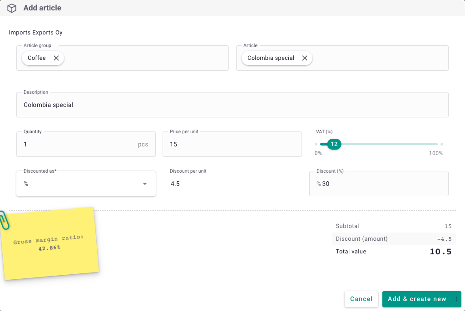This screenshot has height=311, width=465.
Task: Click the box icon beside Add article
Action: (12, 8)
